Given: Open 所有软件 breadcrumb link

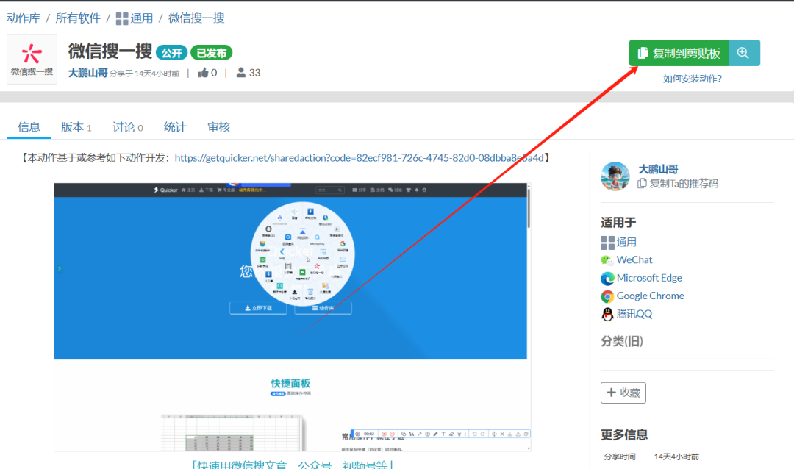Looking at the screenshot, I should 78,18.
